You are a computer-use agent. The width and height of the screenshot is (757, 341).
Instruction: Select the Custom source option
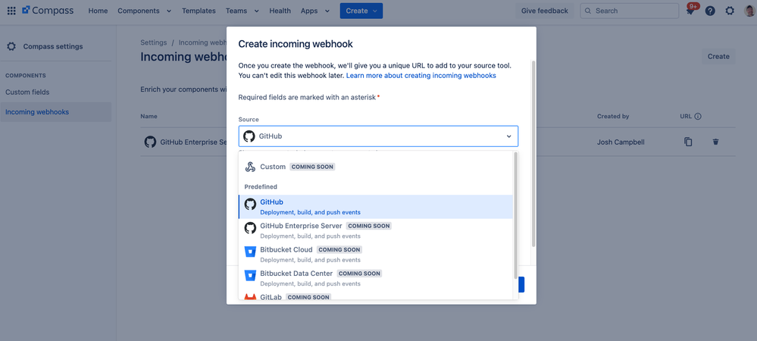pyautogui.click(x=376, y=167)
